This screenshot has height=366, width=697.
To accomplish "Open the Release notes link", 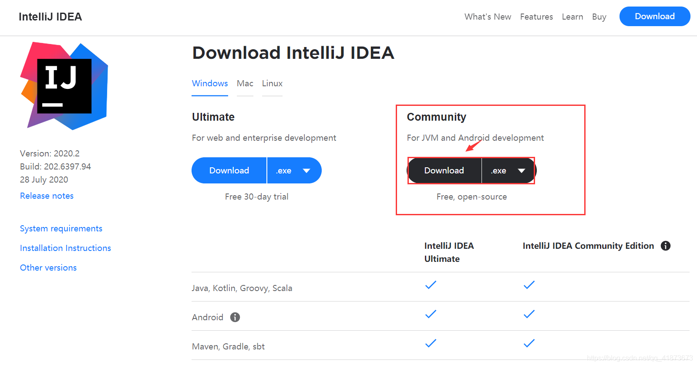I will [47, 196].
